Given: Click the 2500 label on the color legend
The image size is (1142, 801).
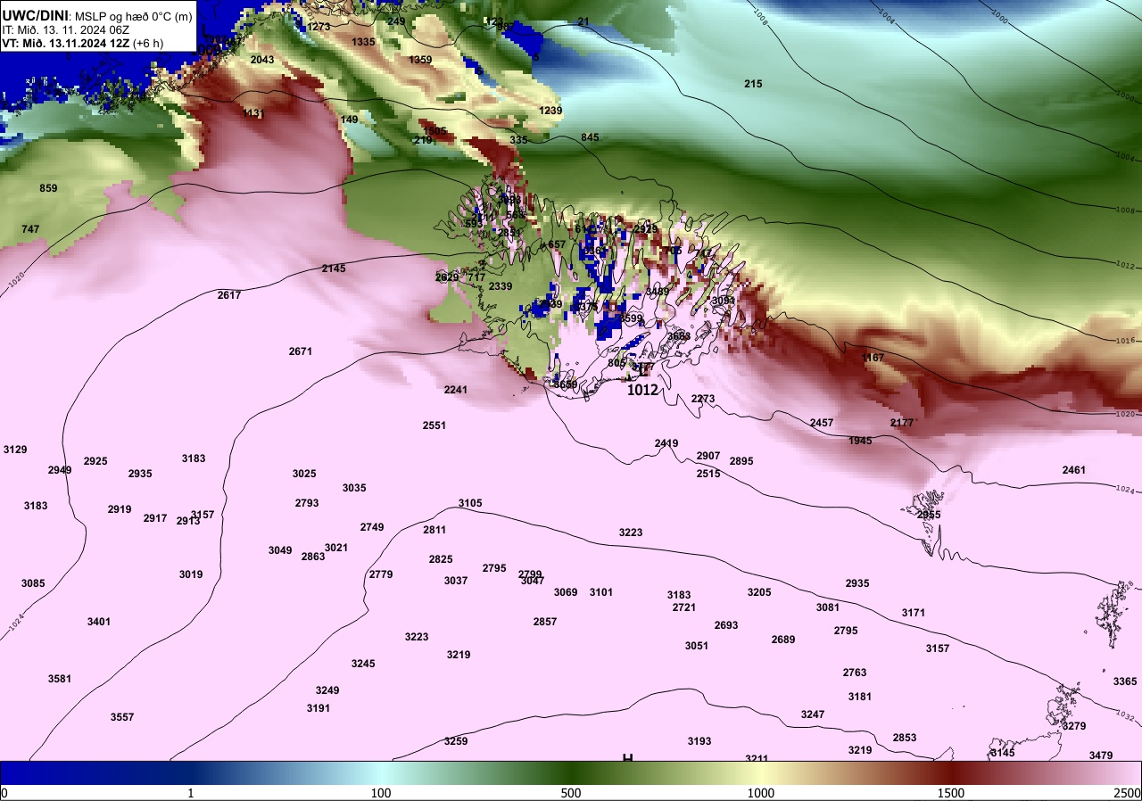Looking at the screenshot, I should coord(1127,793).
